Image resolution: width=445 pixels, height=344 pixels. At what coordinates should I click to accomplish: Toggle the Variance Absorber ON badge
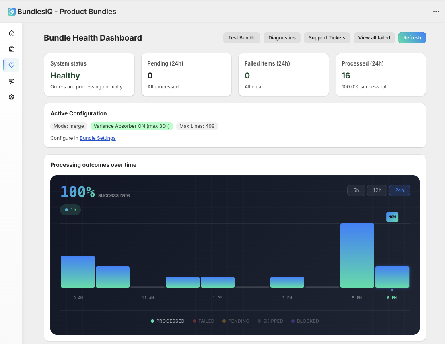(x=132, y=126)
